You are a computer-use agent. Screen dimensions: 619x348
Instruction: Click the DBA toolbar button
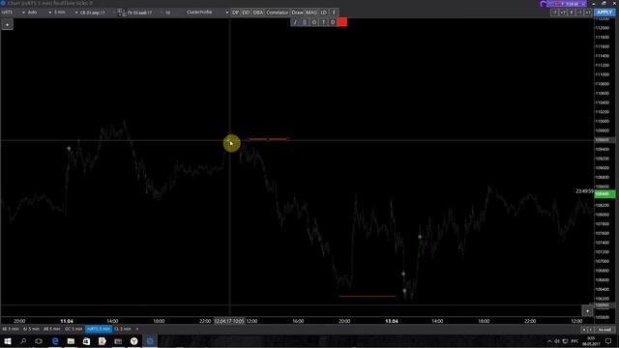[258, 13]
